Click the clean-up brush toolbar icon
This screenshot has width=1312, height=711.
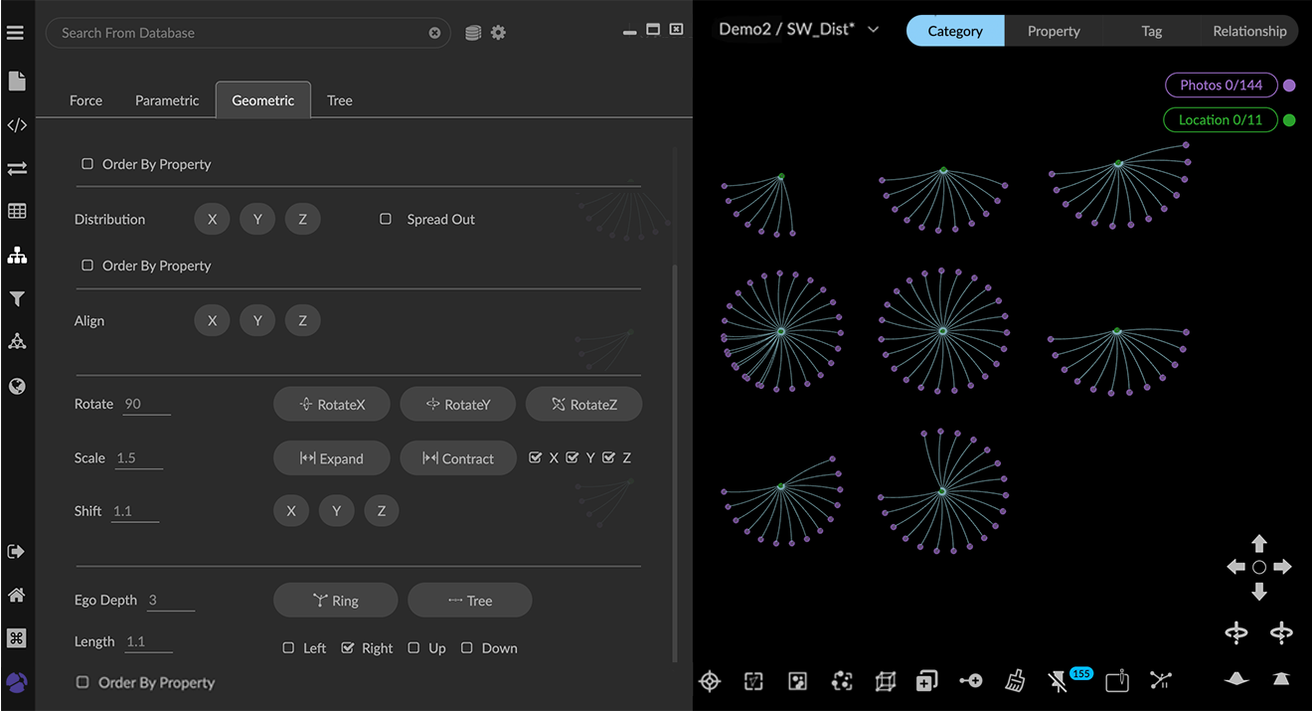[1015, 681]
